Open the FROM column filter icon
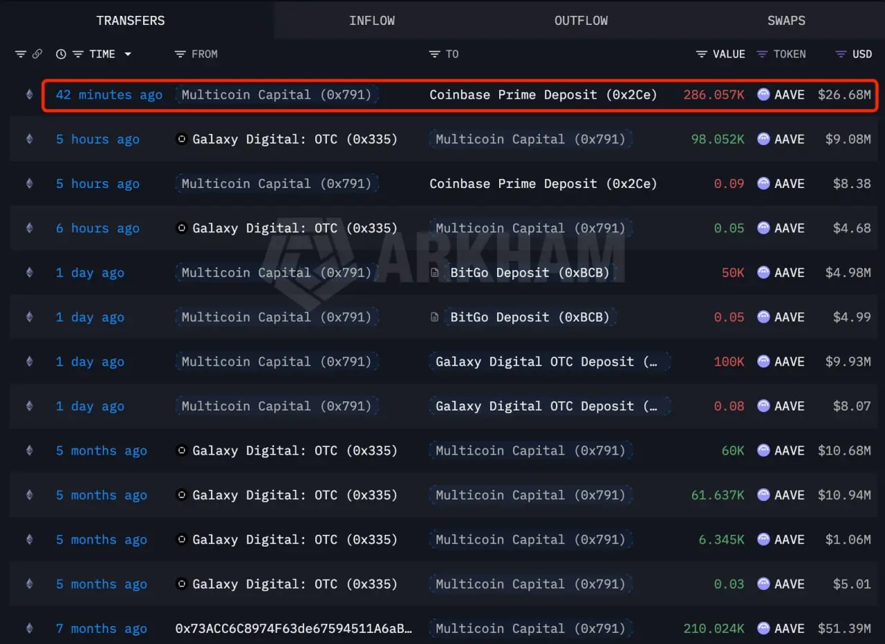The height and width of the screenshot is (644, 885). [x=180, y=54]
